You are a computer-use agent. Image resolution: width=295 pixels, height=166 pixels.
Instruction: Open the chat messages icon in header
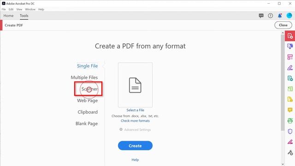(x=261, y=16)
